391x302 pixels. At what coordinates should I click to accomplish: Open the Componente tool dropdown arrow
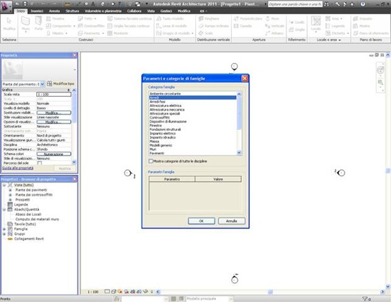pyautogui.click(x=74, y=26)
